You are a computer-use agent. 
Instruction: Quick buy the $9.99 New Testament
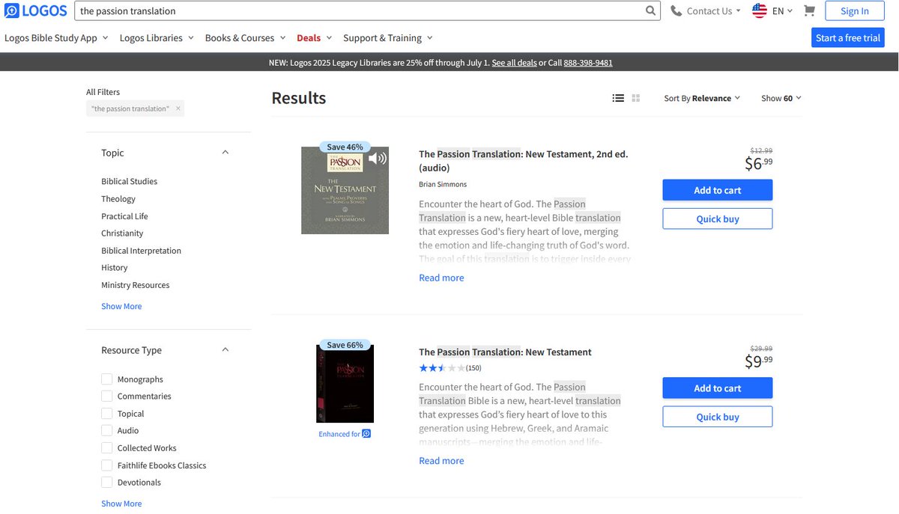click(718, 417)
